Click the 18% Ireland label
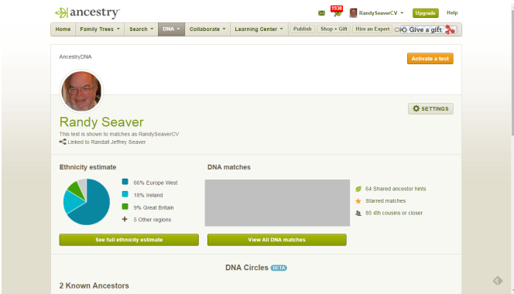Screen dimensions: 514x294 pos(148,195)
